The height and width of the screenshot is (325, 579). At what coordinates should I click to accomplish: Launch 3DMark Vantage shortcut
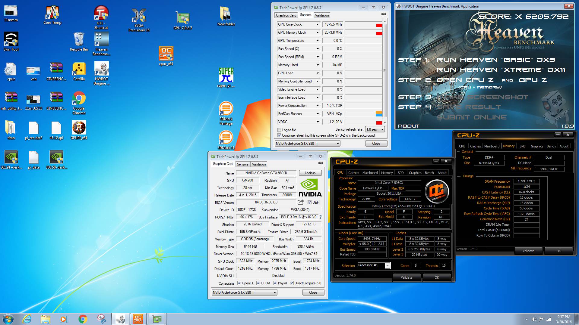[x=226, y=113]
